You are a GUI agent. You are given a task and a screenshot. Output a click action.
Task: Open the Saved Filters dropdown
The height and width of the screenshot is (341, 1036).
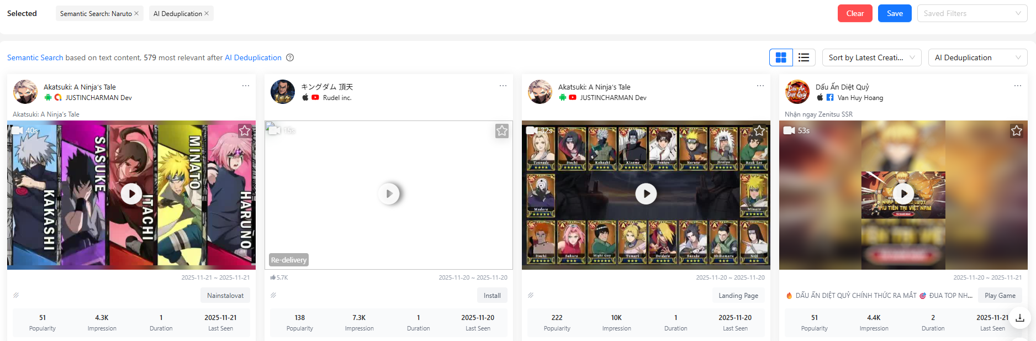pos(972,13)
